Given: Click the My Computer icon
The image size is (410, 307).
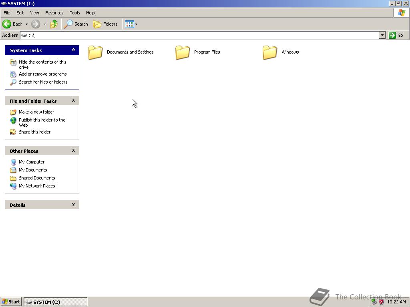Looking at the screenshot, I should pos(13,162).
